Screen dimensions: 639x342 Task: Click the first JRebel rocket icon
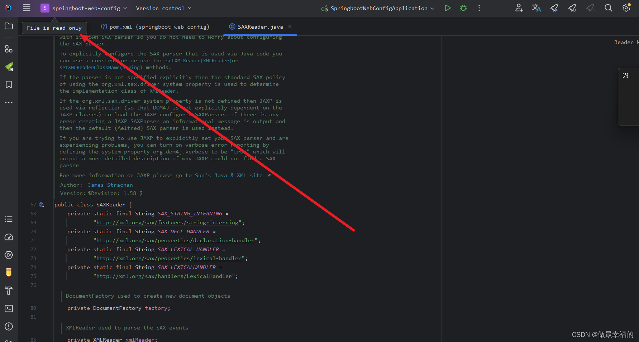(x=554, y=8)
